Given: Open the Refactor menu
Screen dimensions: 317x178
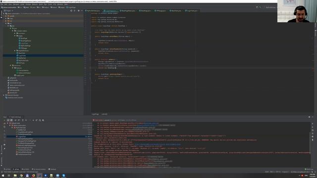Looking at the screenshot, I should click(35, 4).
